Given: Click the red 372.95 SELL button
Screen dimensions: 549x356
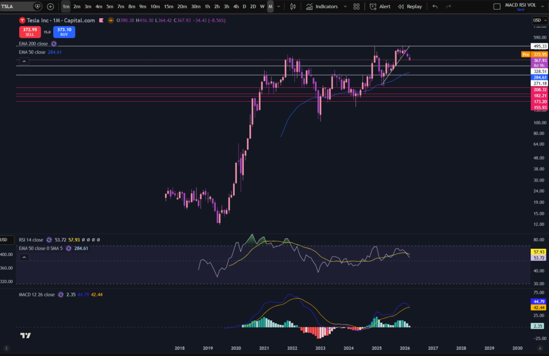Looking at the screenshot, I should point(30,32).
